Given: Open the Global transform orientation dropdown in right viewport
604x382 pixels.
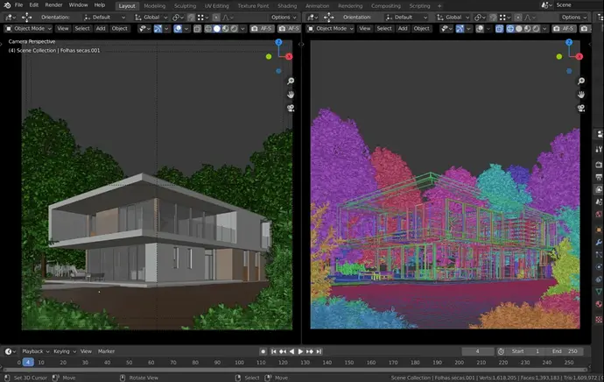Looking at the screenshot, I should click(x=453, y=18).
